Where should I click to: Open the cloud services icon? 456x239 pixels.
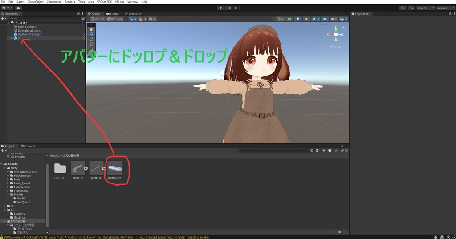point(18,8)
